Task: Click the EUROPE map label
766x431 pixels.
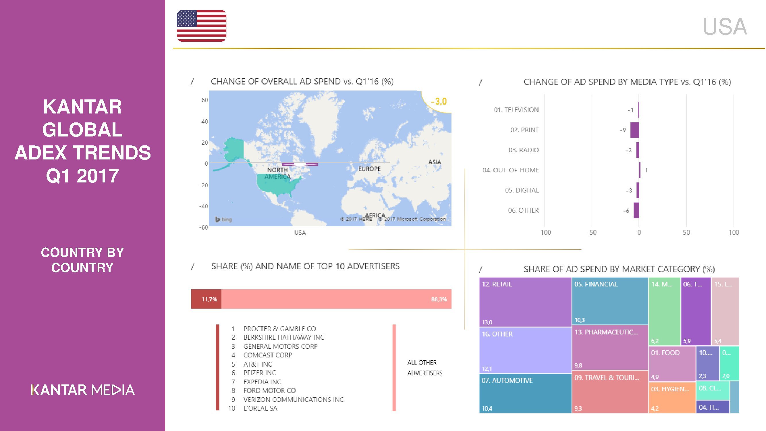Action: pyautogui.click(x=369, y=169)
